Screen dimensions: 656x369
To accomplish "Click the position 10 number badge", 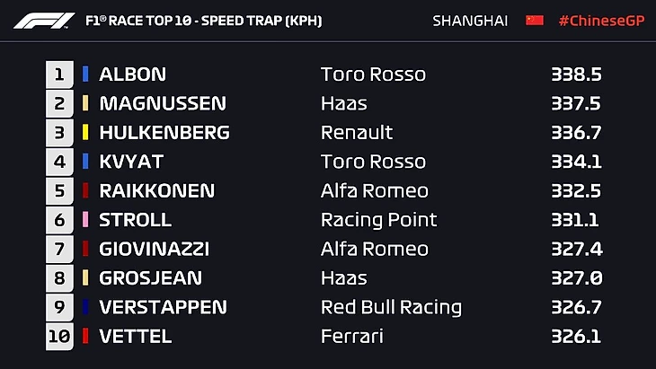I will click(58, 337).
